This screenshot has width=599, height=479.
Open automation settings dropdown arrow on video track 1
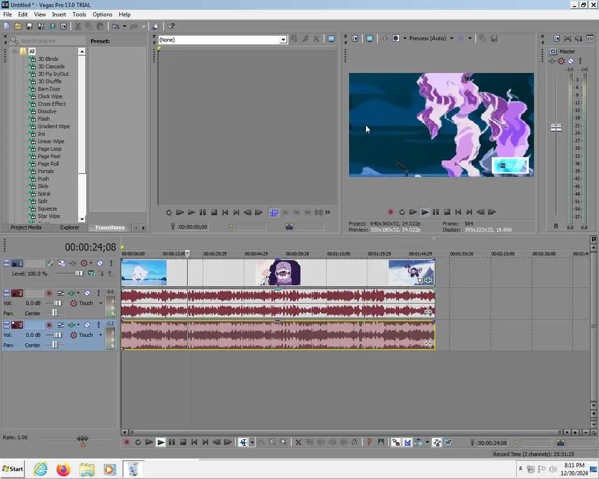(x=91, y=263)
